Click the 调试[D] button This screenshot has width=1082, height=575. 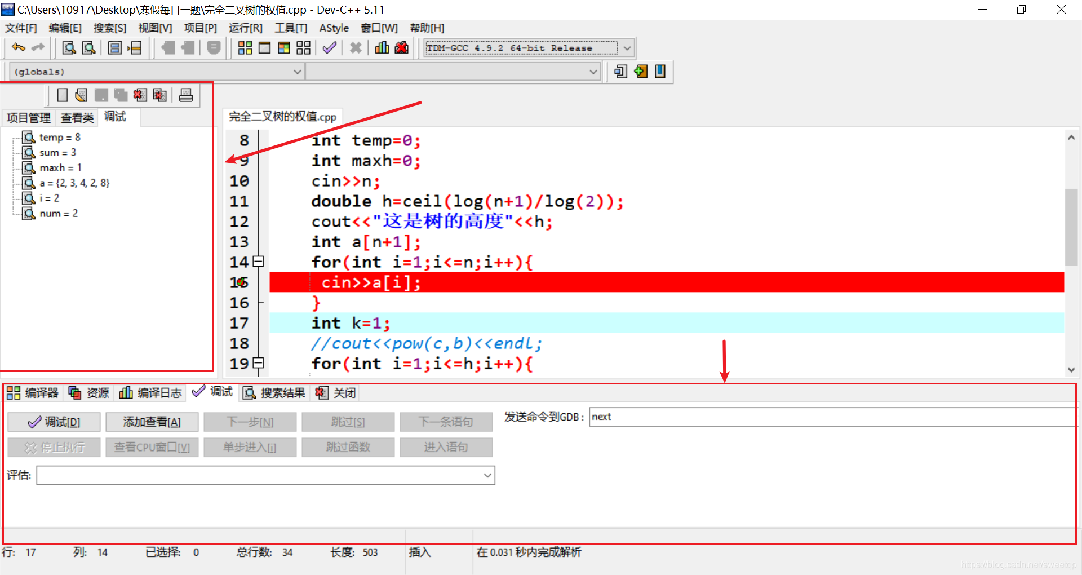[x=54, y=422]
